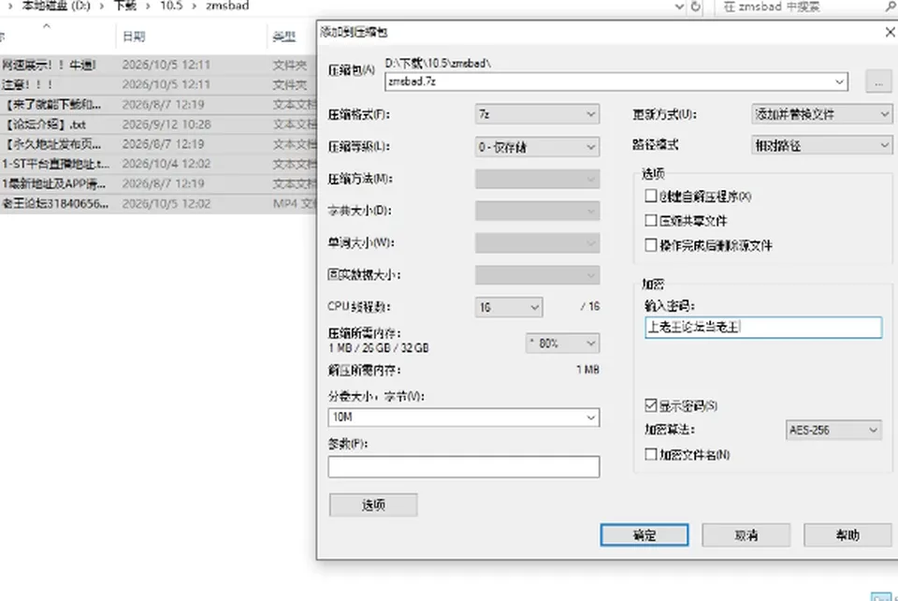The image size is (898, 601).
Task: Select the file starting '1最新地址及APP'
Action: point(158,183)
